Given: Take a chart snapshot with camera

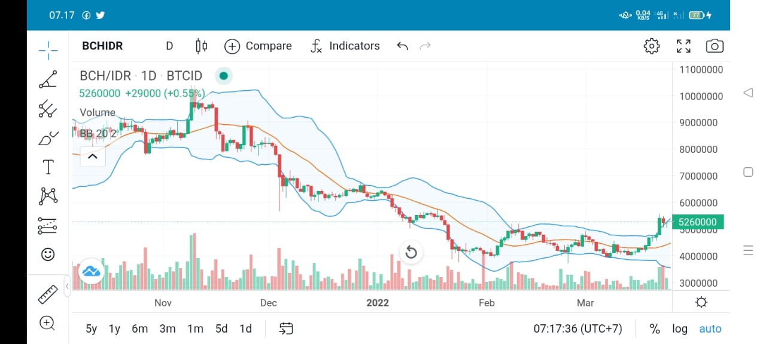Looking at the screenshot, I should coord(715,46).
